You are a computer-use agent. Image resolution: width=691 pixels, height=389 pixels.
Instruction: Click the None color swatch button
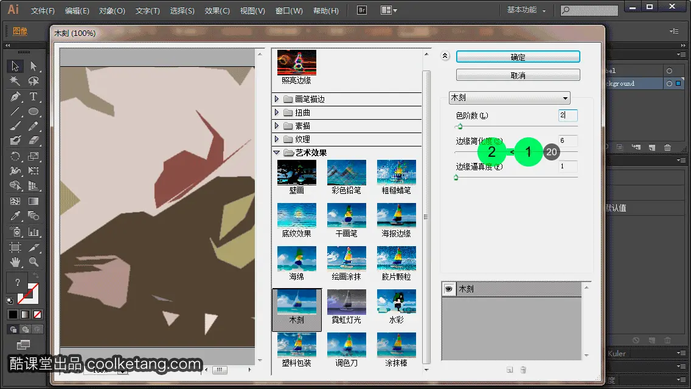click(38, 315)
